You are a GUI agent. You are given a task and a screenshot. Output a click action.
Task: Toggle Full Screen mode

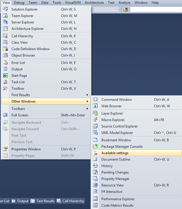coord(20,115)
